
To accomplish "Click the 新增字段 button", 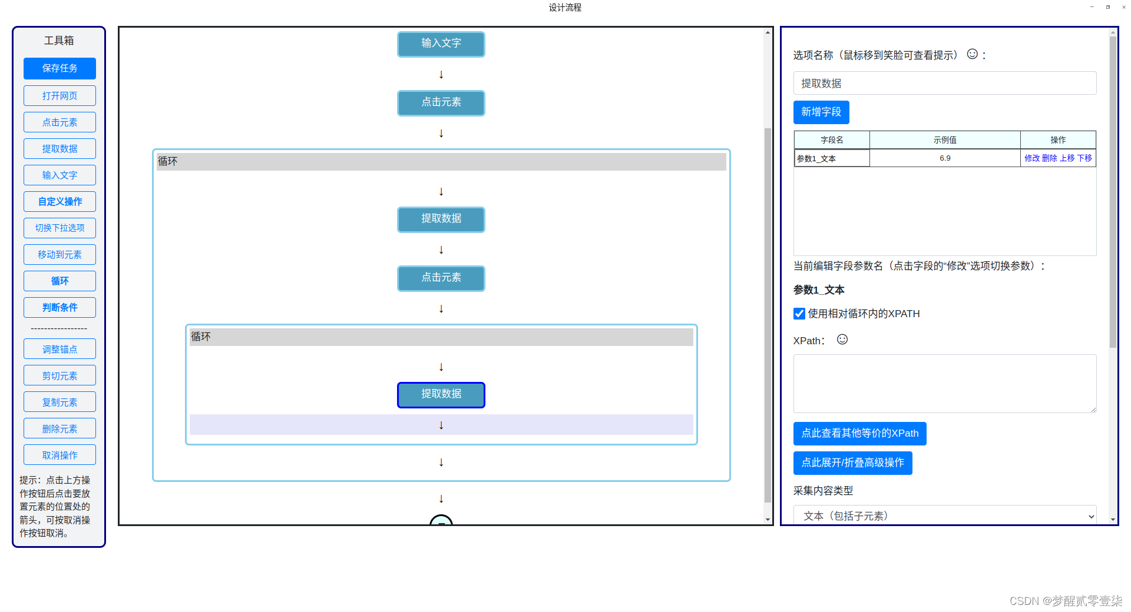I will [x=821, y=112].
